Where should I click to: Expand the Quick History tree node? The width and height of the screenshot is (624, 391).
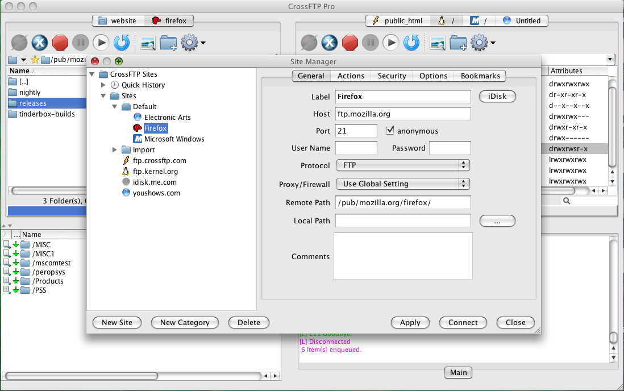click(x=103, y=85)
